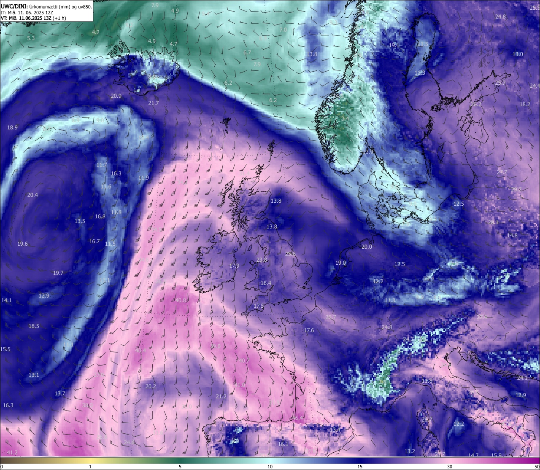The width and height of the screenshot is (540, 470).
Task: Click the 16.8 value on the map
Action: click(100, 216)
